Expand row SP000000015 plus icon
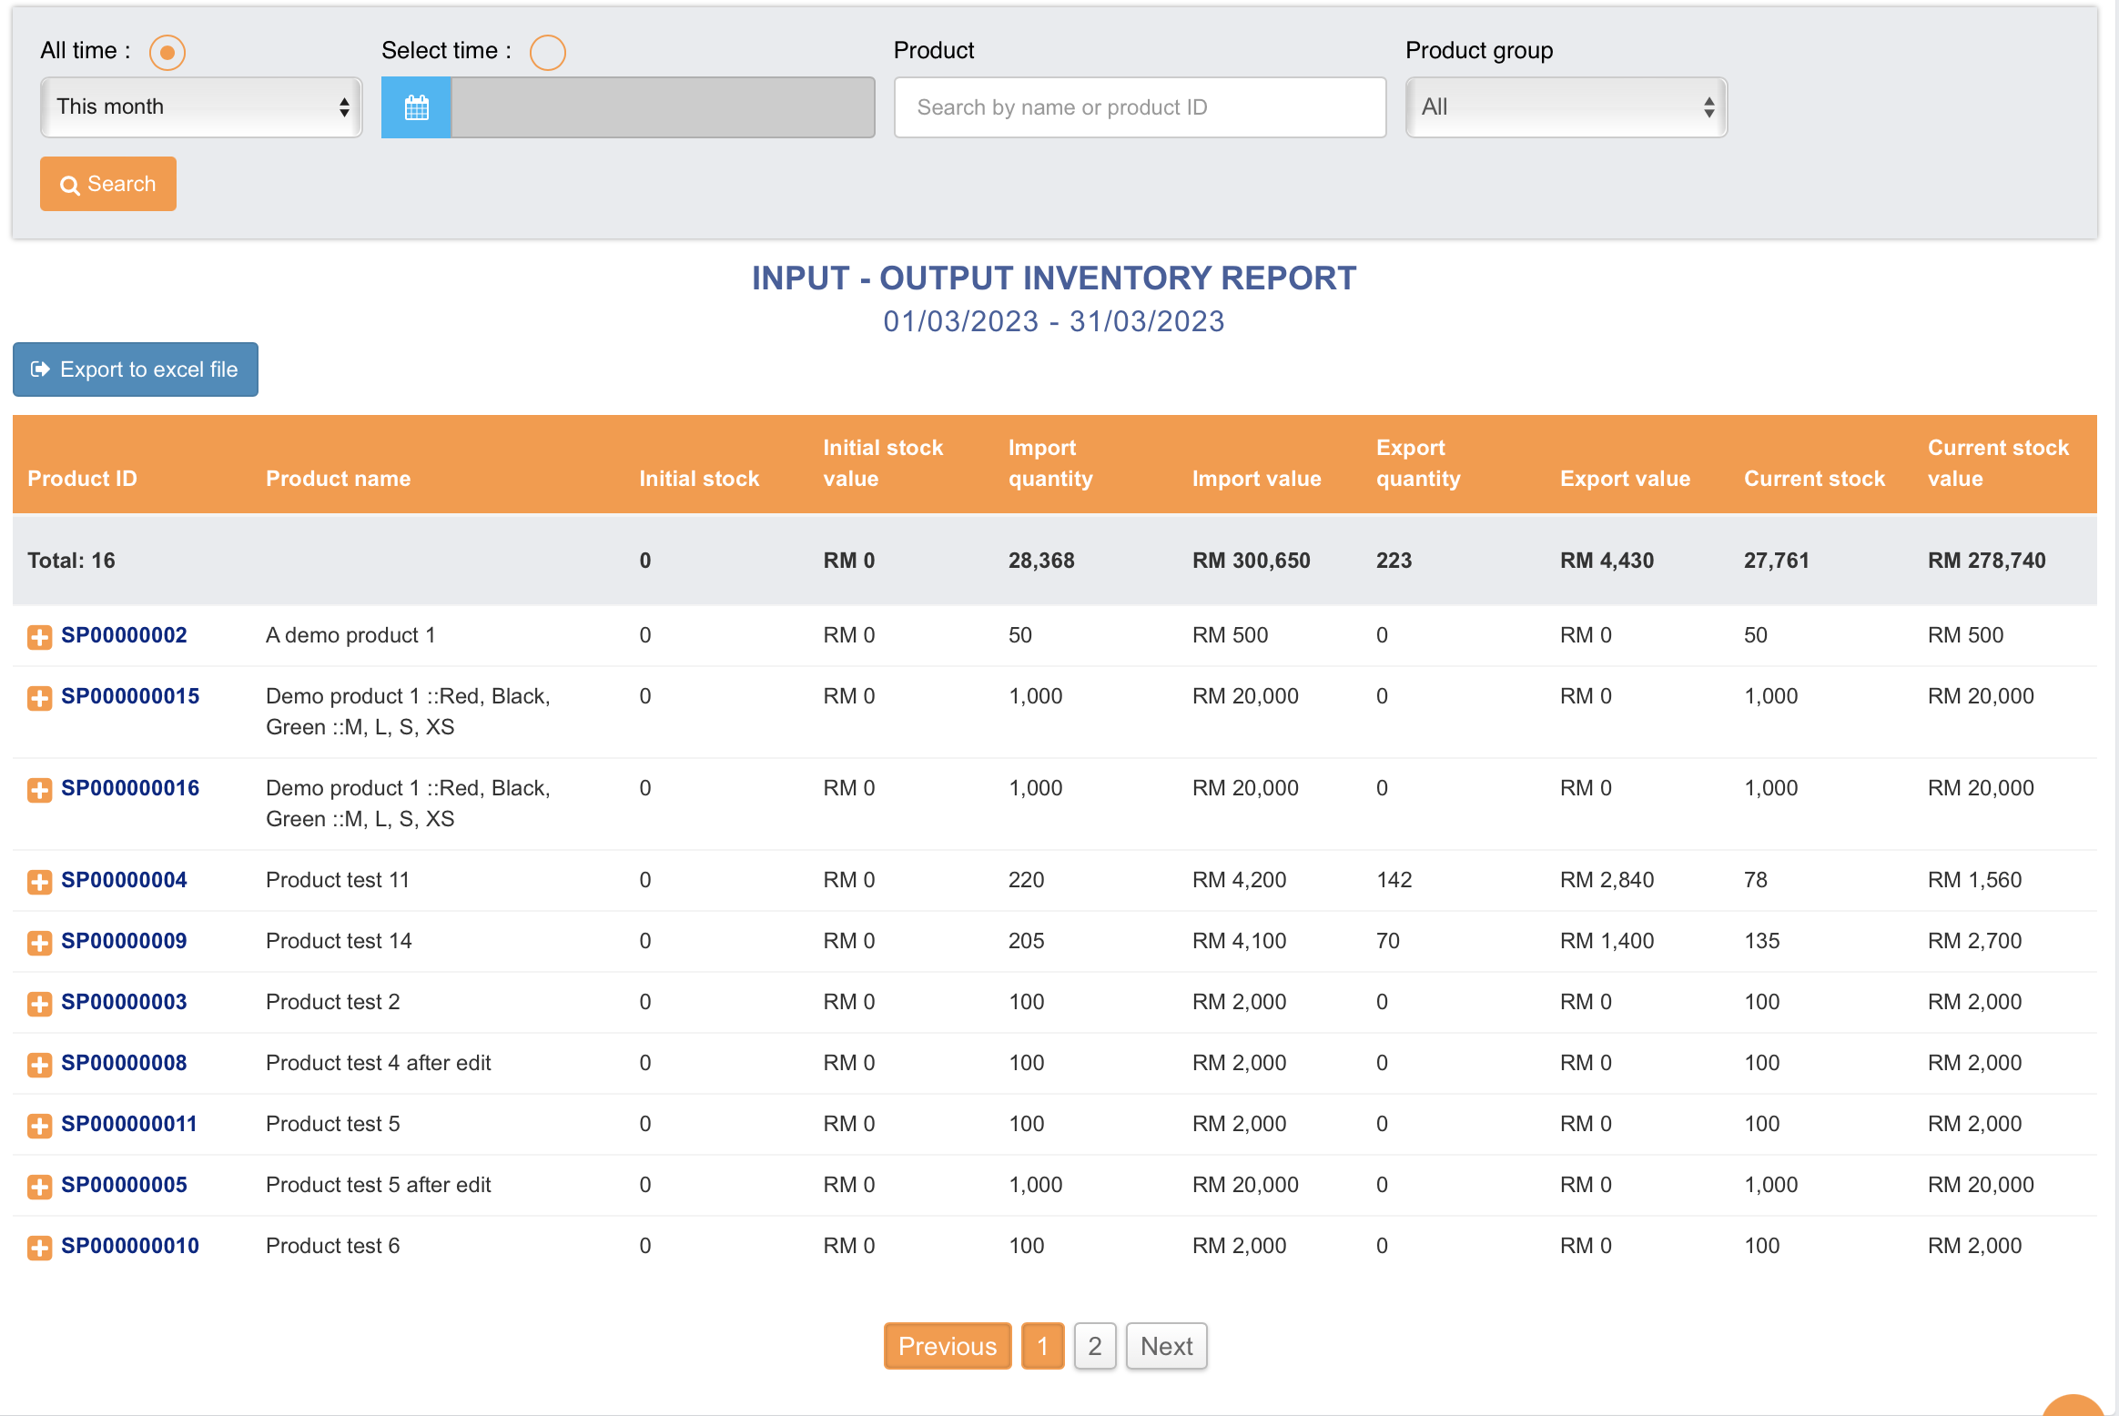2119x1416 pixels. point(39,698)
